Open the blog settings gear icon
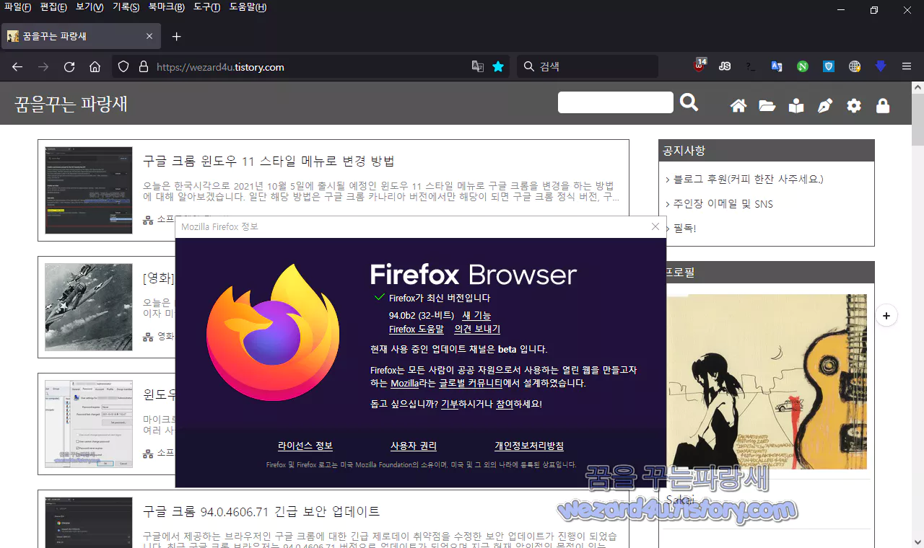 click(x=854, y=106)
